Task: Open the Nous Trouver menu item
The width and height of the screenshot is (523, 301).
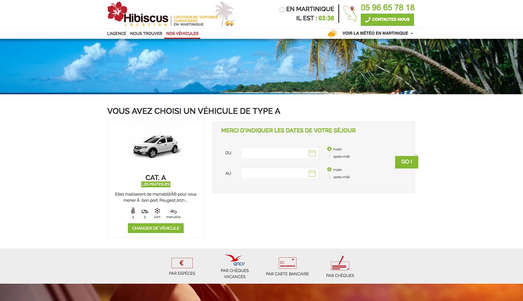Action: (x=146, y=33)
